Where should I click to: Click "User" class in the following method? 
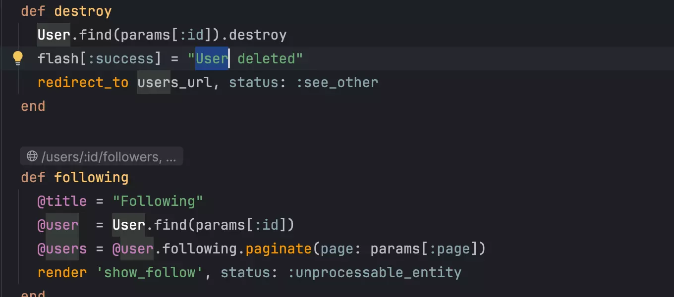point(128,225)
